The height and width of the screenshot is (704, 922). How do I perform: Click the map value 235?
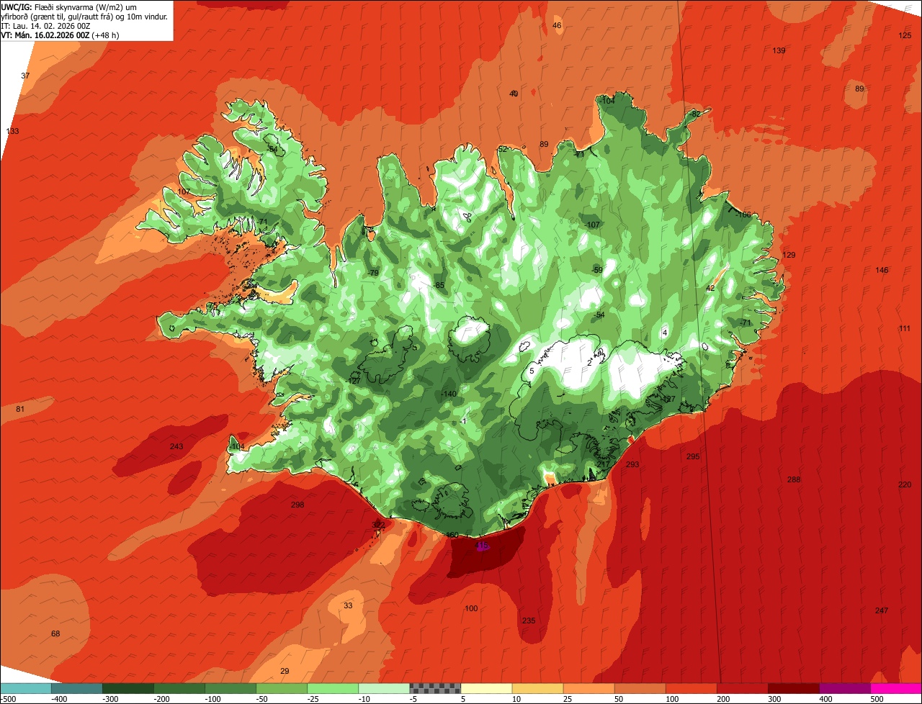(x=529, y=620)
